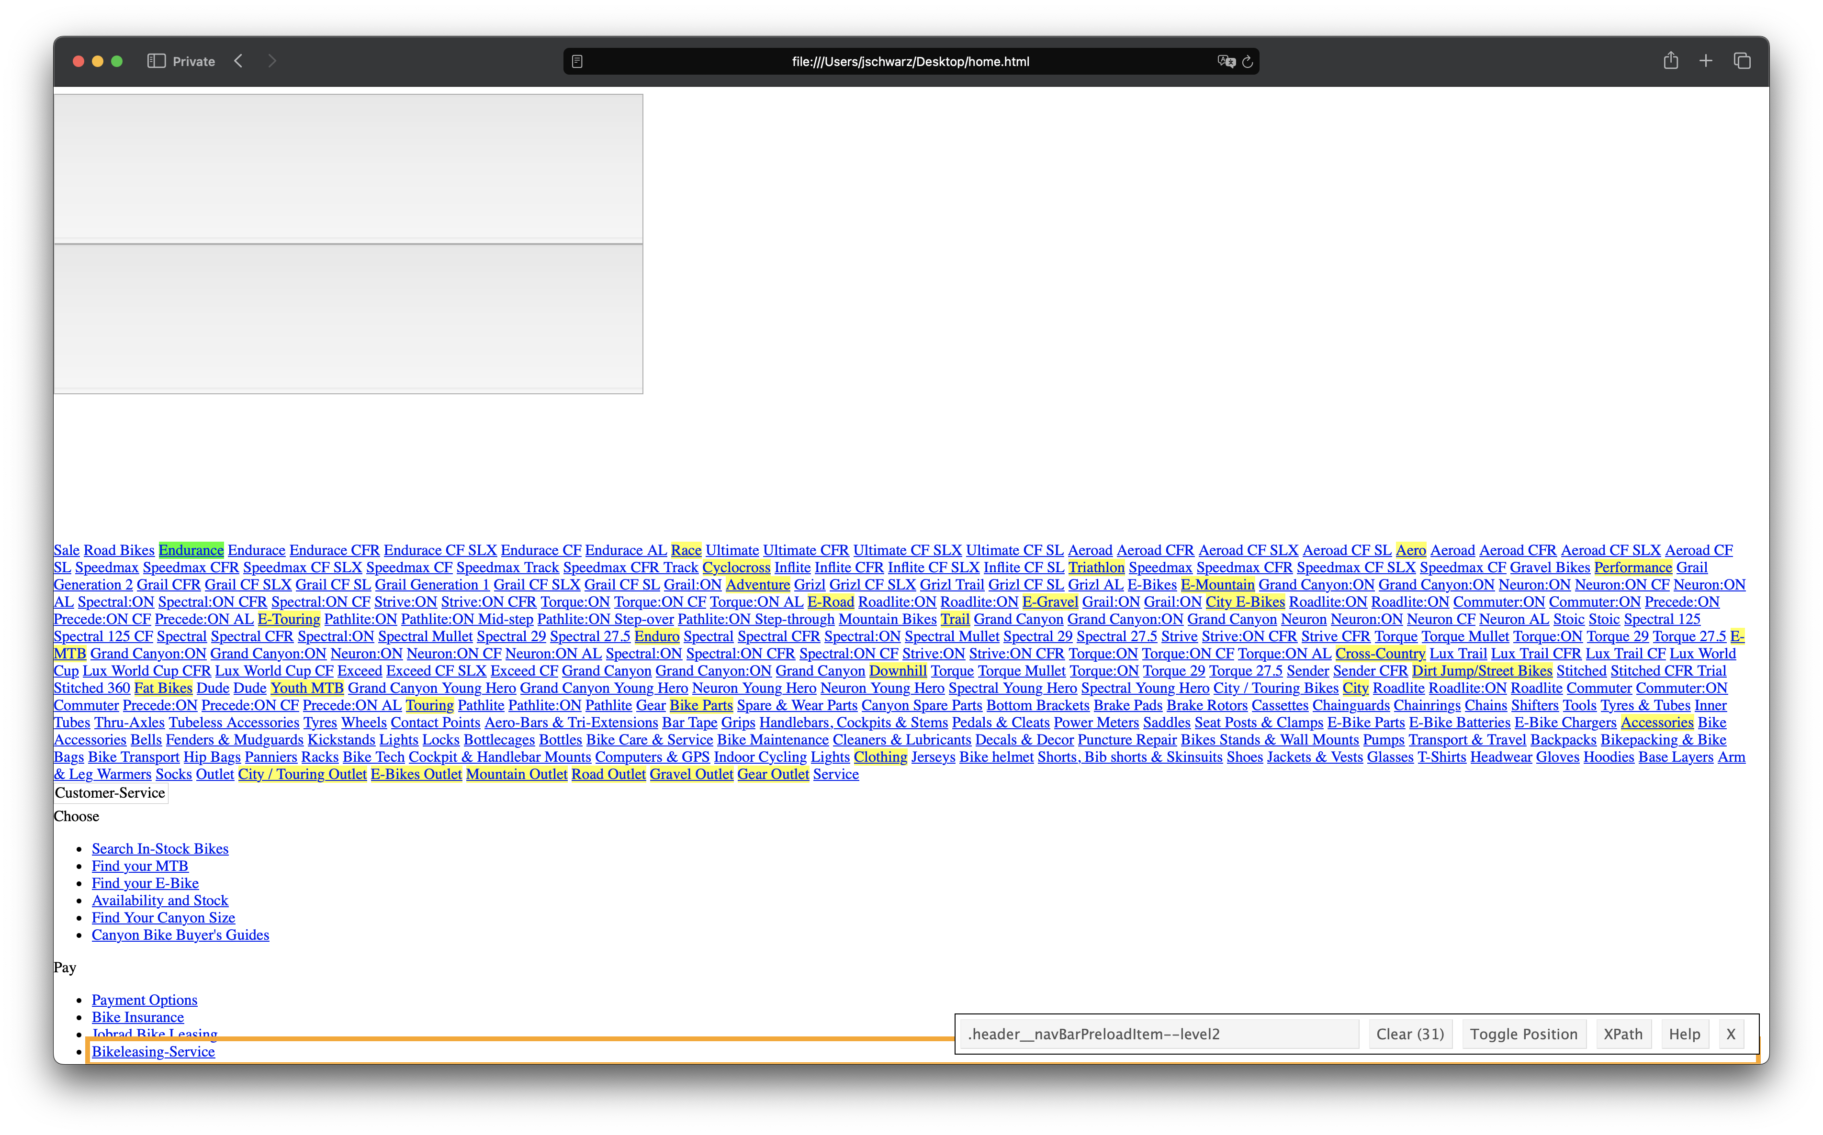Click the highlighted E-Road link
This screenshot has width=1823, height=1135.
831,602
